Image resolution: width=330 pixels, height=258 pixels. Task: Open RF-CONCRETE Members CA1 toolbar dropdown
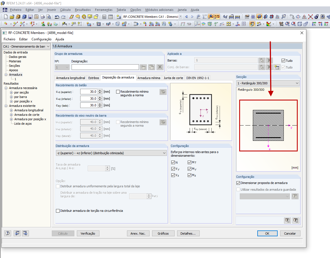pos(180,17)
